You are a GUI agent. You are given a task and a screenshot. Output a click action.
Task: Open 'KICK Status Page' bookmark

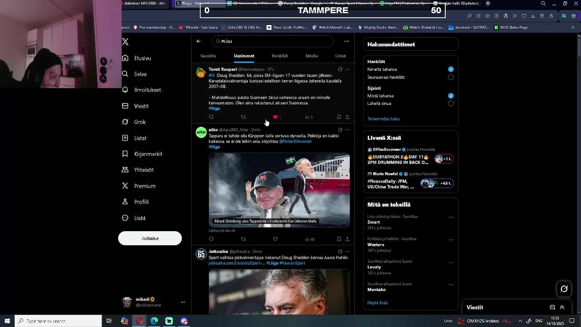point(510,27)
